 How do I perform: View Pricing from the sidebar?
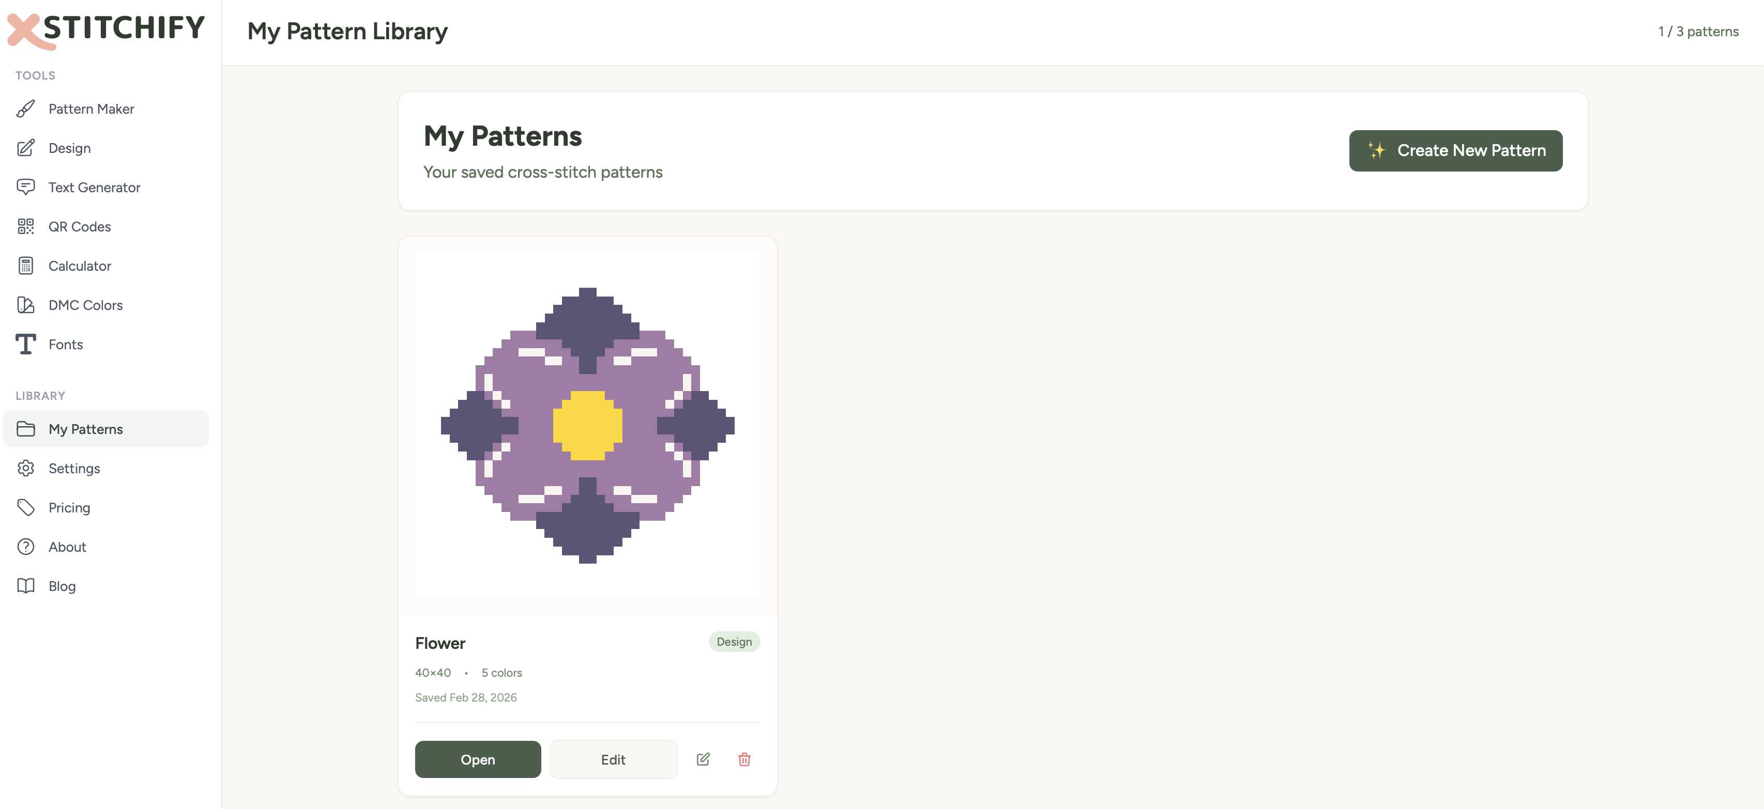pyautogui.click(x=69, y=507)
